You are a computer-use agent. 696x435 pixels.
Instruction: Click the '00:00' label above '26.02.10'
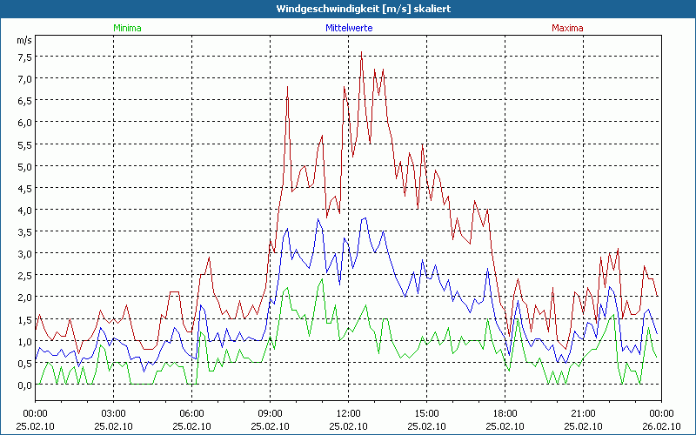tap(661, 414)
